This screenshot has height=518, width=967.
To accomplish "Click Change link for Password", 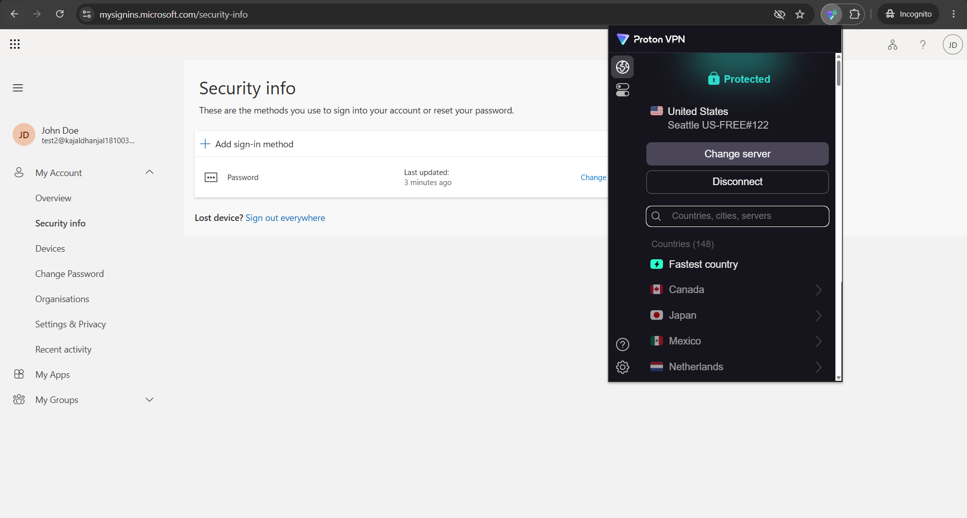I will [x=593, y=178].
